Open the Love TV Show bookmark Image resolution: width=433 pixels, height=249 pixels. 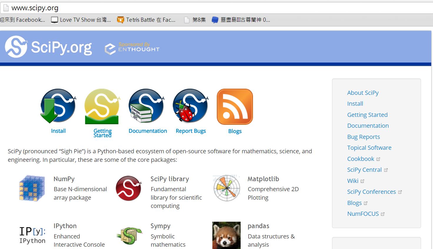81,20
